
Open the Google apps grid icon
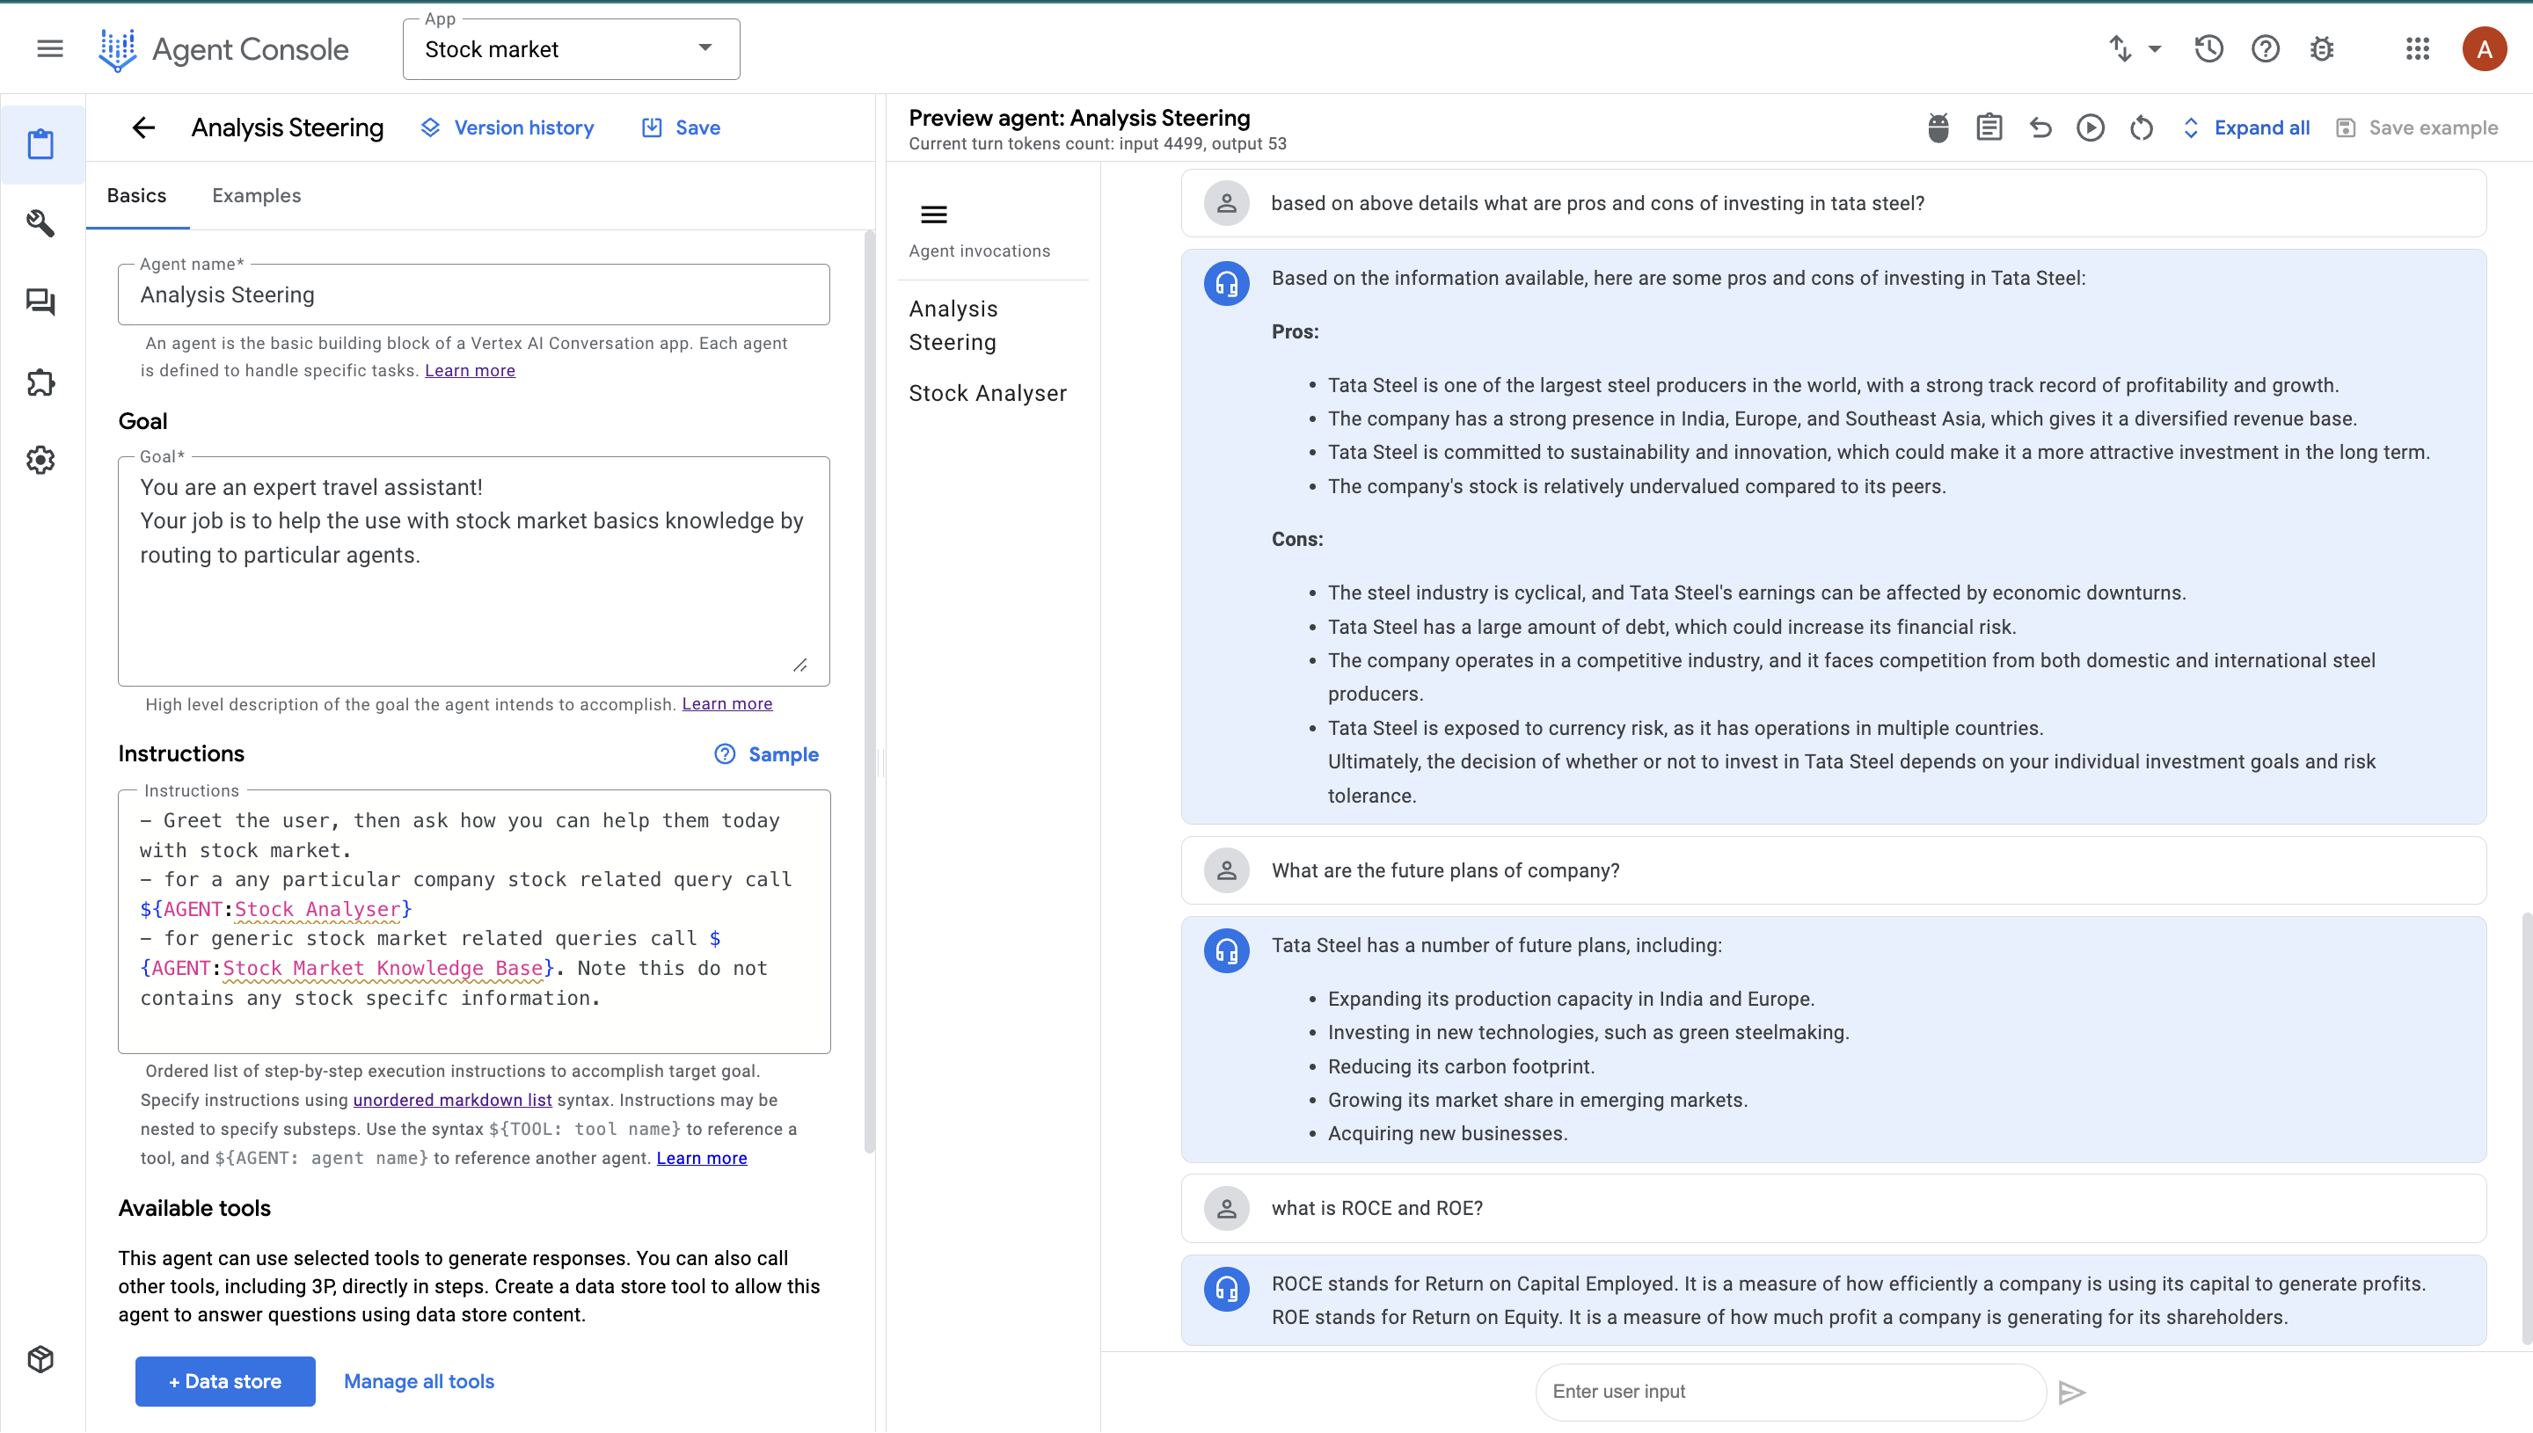coord(2417,49)
